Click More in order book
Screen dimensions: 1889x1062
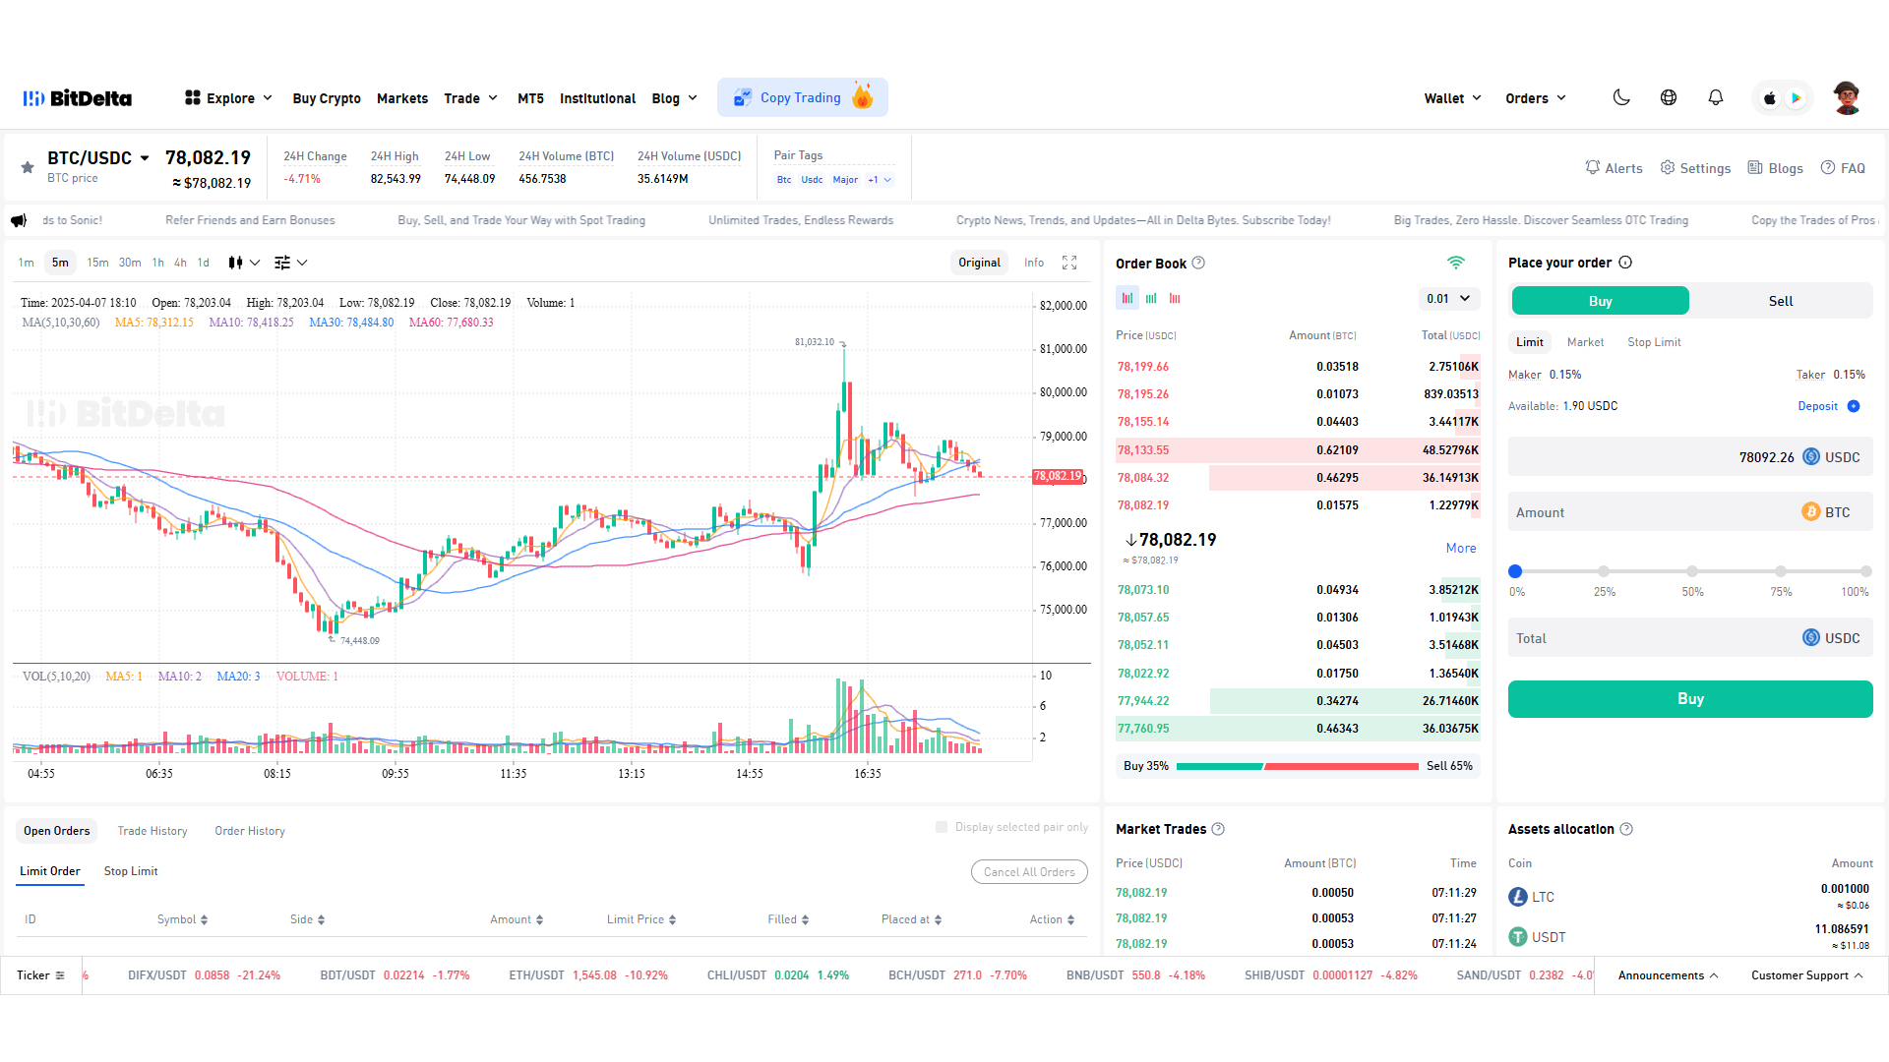1461,549
